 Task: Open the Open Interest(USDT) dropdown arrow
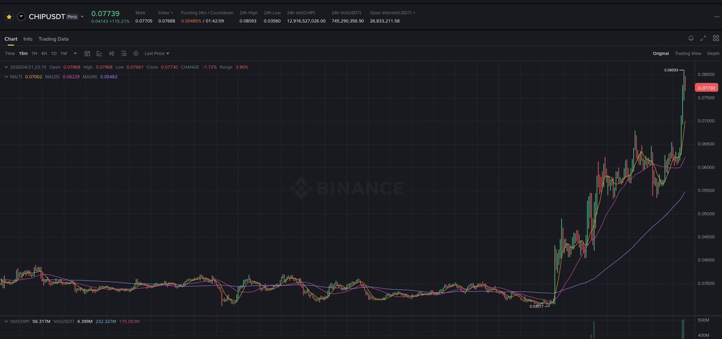pyautogui.click(x=414, y=13)
